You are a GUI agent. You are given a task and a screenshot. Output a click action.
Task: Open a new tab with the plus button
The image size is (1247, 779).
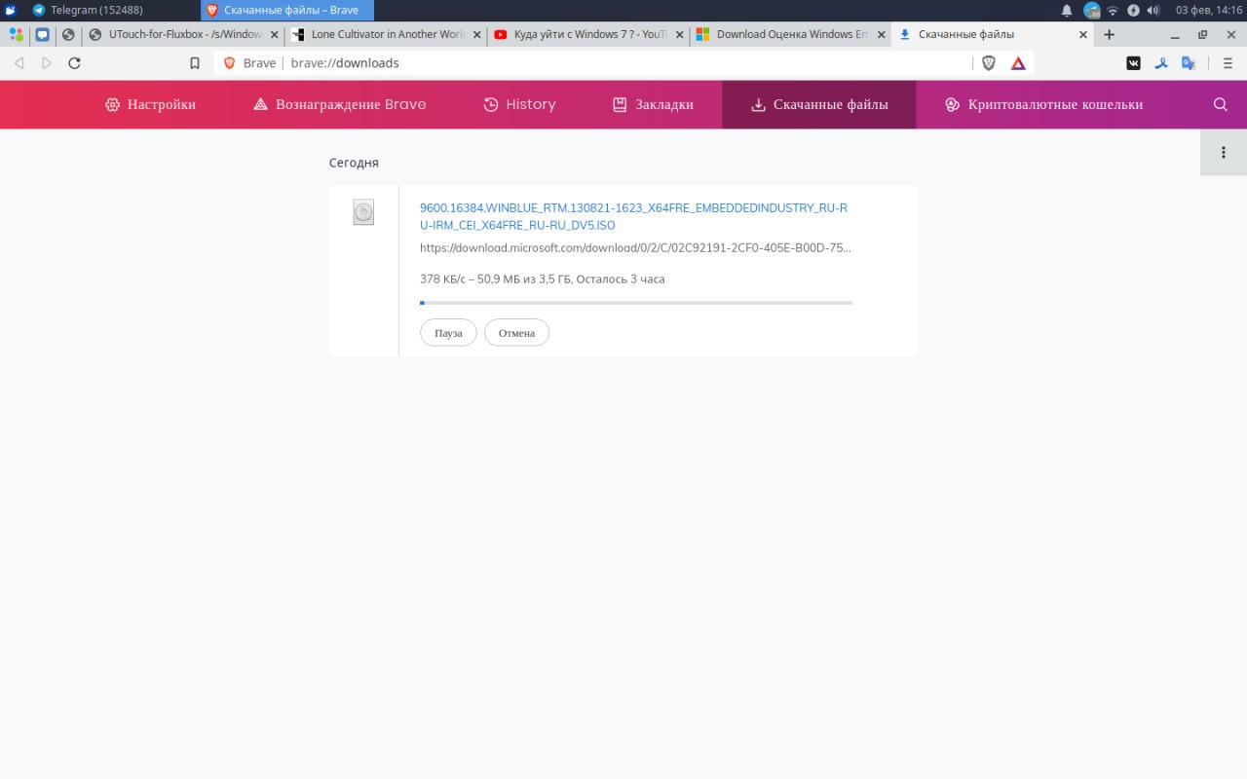point(1109,34)
